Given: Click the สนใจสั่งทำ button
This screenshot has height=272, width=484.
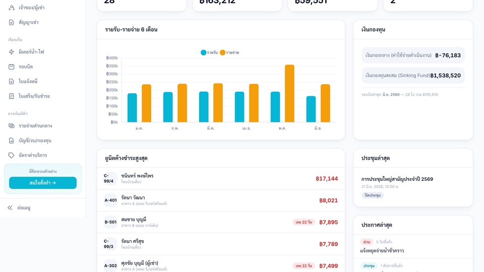Looking at the screenshot, I should pyautogui.click(x=42, y=183).
